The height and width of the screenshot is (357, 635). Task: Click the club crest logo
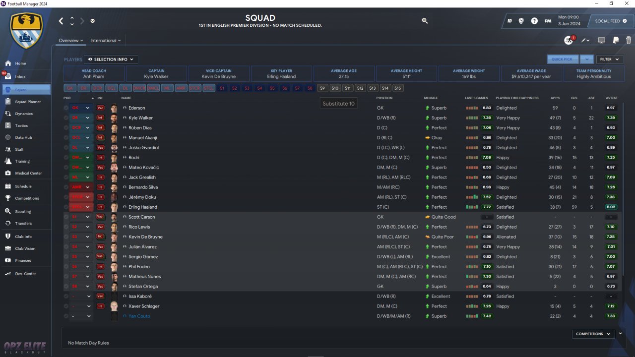point(27,31)
